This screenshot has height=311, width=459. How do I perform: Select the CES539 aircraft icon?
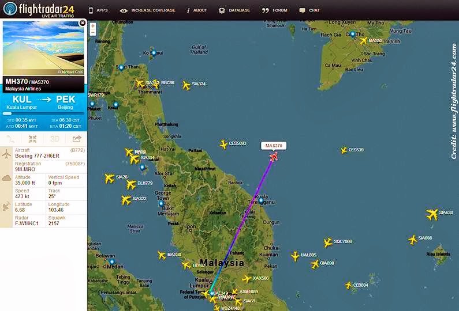point(344,150)
